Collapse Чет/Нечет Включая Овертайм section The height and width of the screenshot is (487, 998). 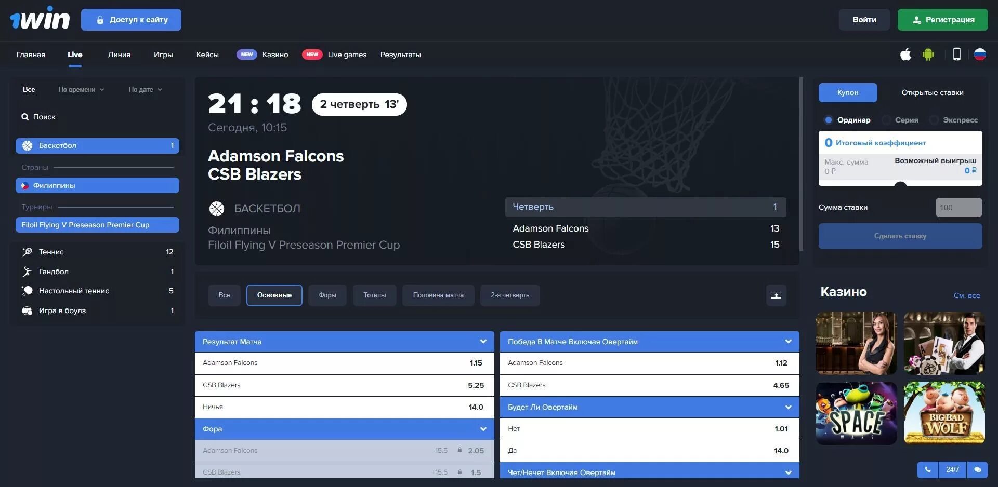(789, 472)
